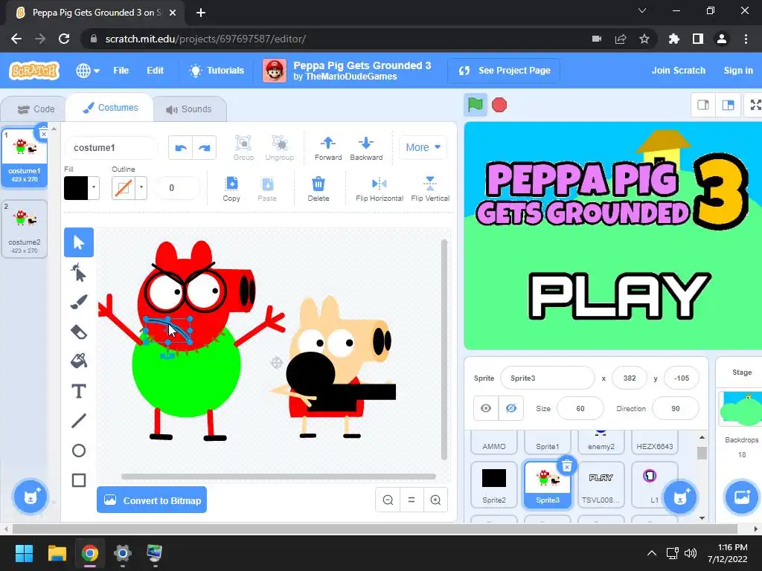This screenshot has width=762, height=571.
Task: Zoom in on the paint canvas
Action: [435, 500]
